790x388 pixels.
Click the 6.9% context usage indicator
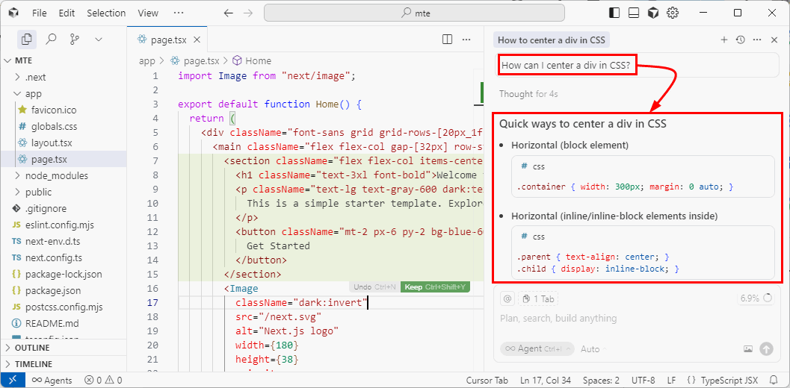756,298
